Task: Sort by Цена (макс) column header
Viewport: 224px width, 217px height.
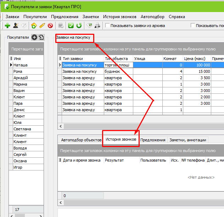Action: coord(197,59)
